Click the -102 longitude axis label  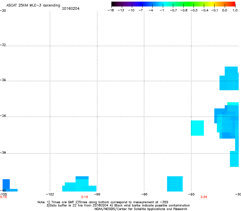coord(50,194)
